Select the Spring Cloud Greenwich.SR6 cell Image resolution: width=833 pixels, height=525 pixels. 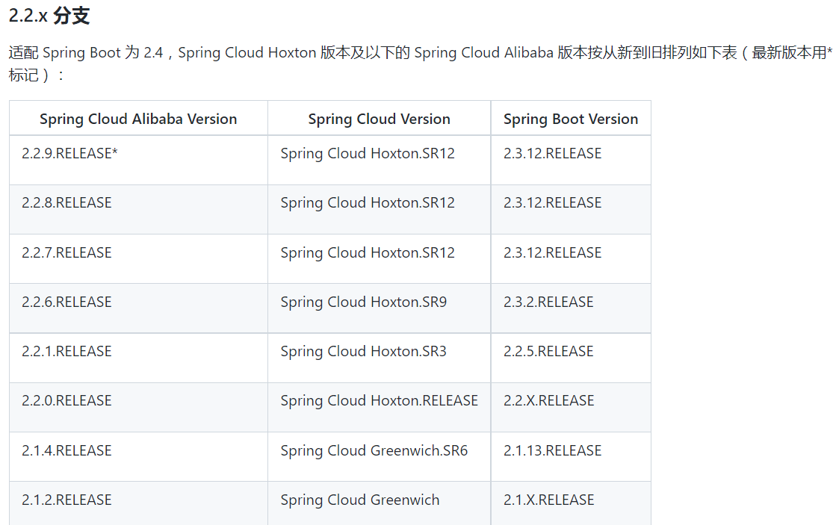click(374, 451)
